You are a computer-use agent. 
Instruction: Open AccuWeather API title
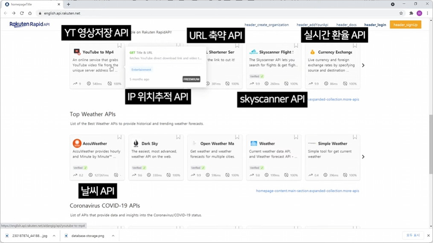[x=95, y=143]
